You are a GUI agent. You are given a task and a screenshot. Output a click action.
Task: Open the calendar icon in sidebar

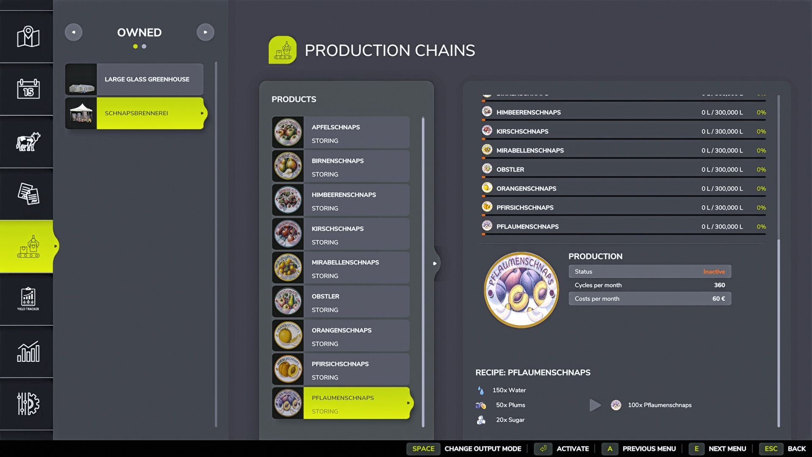(28, 89)
